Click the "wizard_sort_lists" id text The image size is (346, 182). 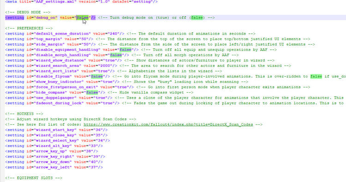click(56, 71)
